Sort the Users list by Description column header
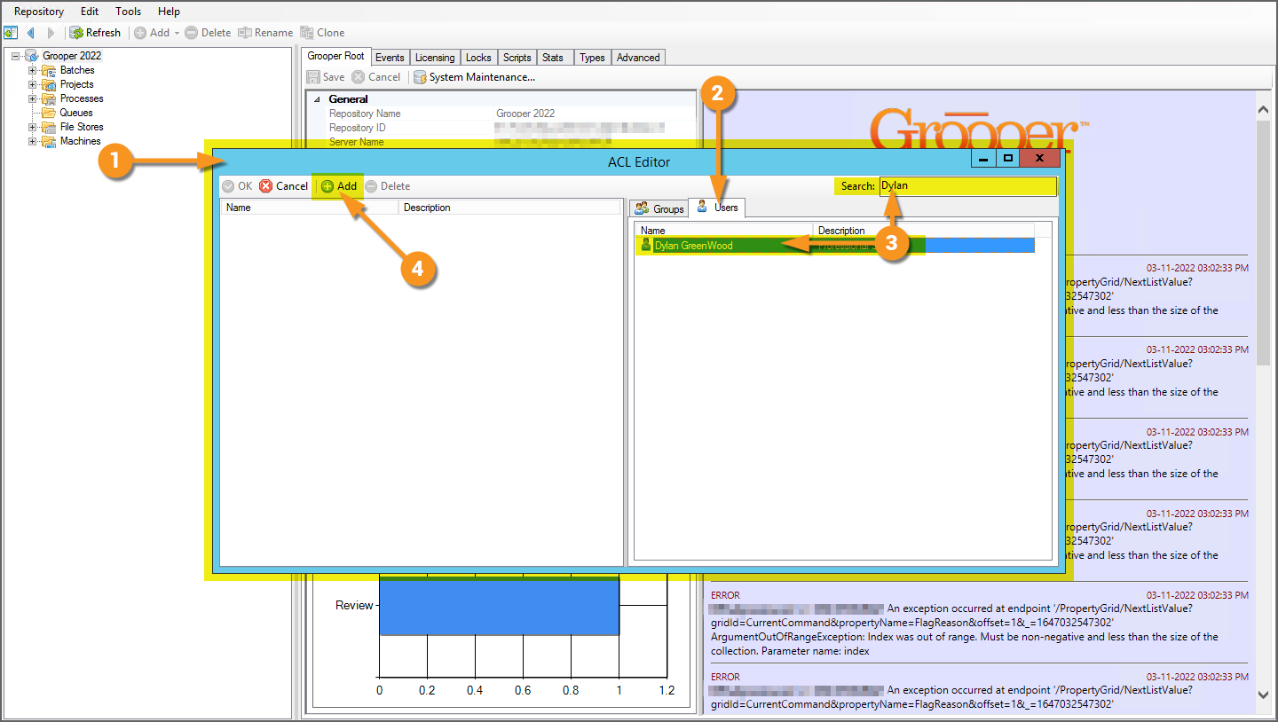The width and height of the screenshot is (1278, 722). (924, 231)
